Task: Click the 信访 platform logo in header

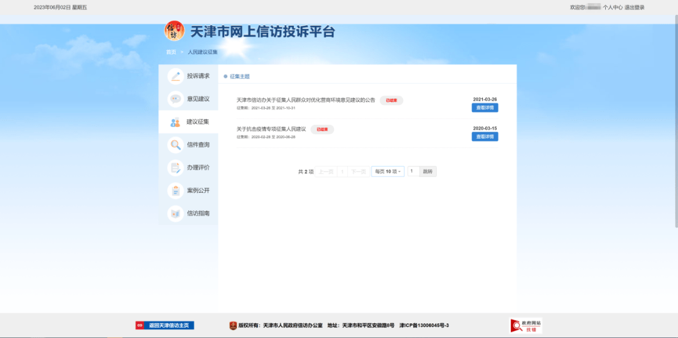Action: pos(174,31)
